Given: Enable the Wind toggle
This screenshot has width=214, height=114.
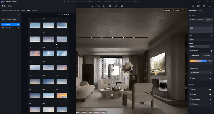Looking at the screenshot, I should [211, 94].
